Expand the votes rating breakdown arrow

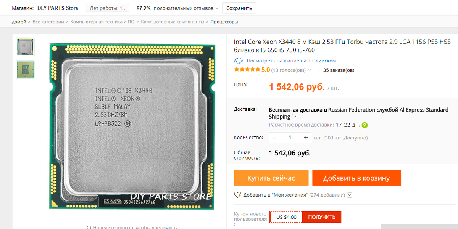(x=310, y=70)
